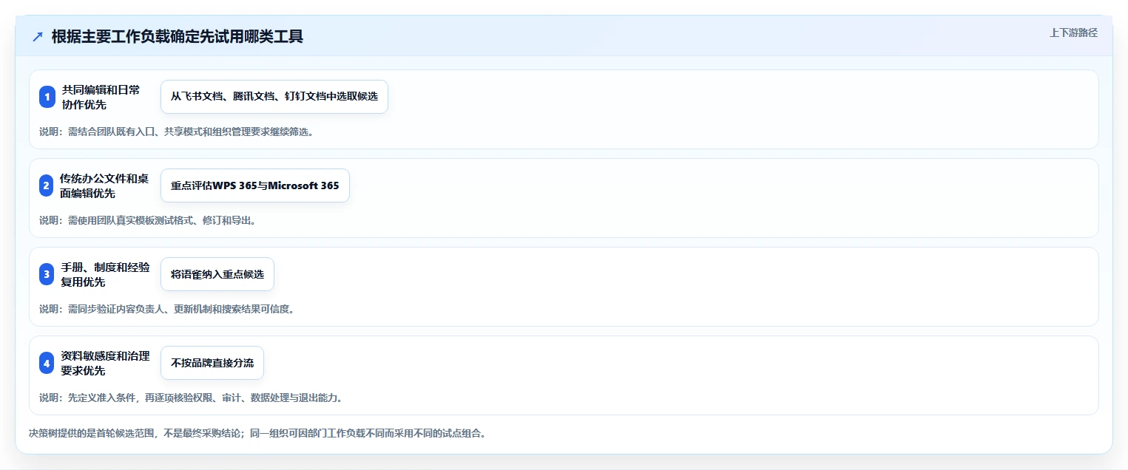Click the 手册、制度和经验复用优先 label

click(106, 274)
